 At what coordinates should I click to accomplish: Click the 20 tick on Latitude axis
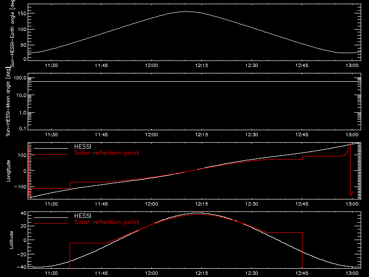pos(24,226)
